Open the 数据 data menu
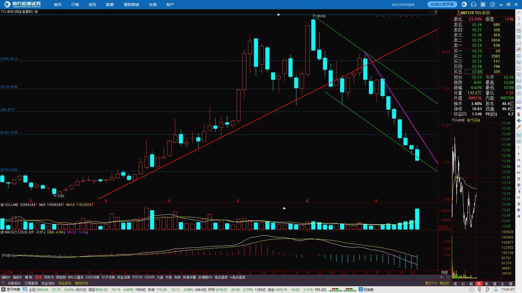The height and width of the screenshot is (293, 522). (x=110, y=4)
